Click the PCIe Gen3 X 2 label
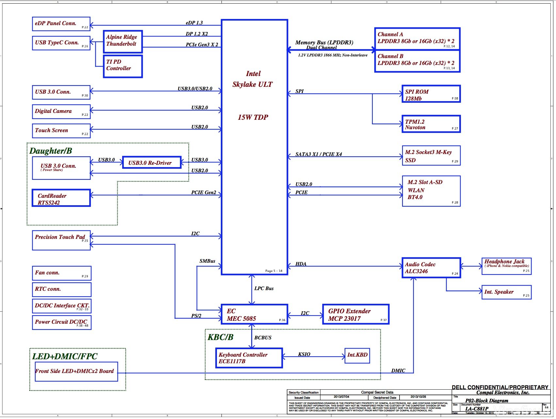556x419 pixels. pyautogui.click(x=202, y=45)
